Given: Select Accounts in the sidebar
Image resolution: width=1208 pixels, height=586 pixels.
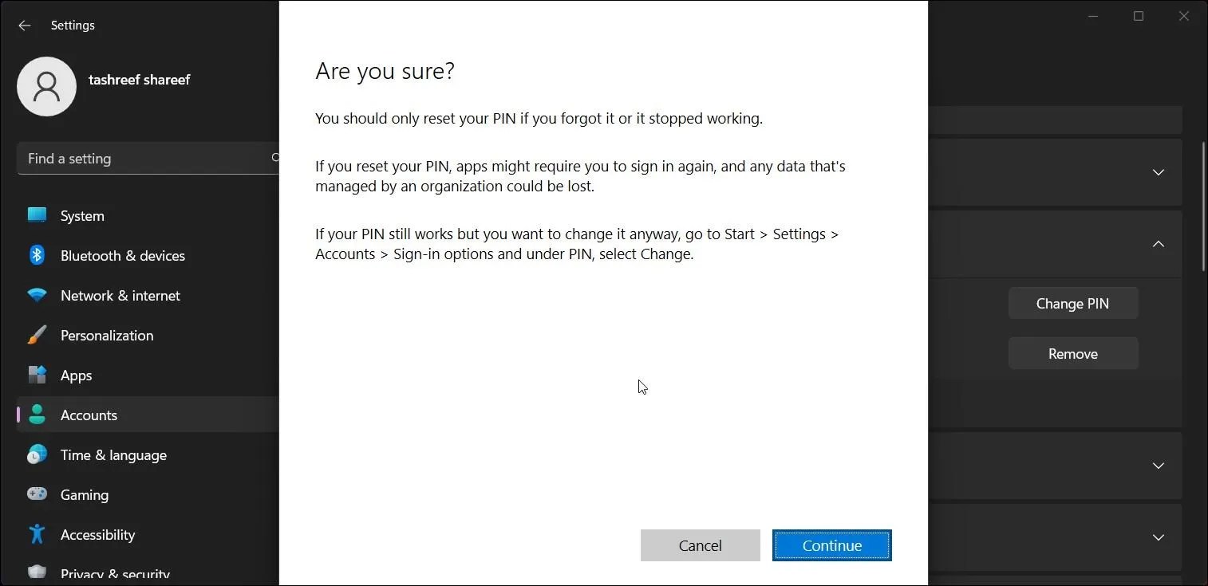Looking at the screenshot, I should [x=89, y=415].
